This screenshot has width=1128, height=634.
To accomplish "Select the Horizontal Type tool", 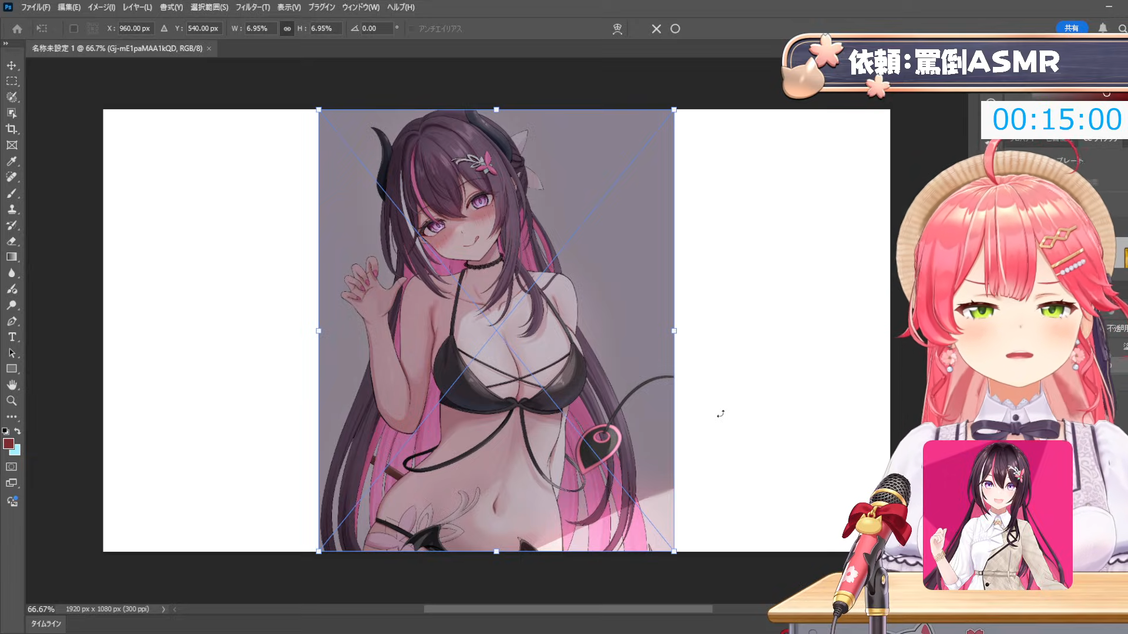I will tap(11, 337).
